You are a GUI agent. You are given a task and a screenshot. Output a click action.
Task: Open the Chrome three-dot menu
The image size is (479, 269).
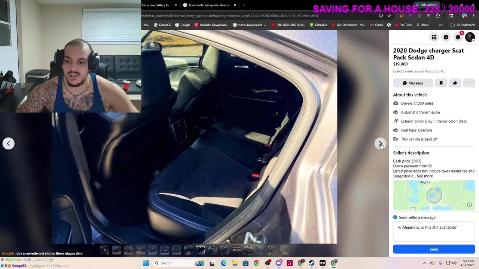(473, 16)
